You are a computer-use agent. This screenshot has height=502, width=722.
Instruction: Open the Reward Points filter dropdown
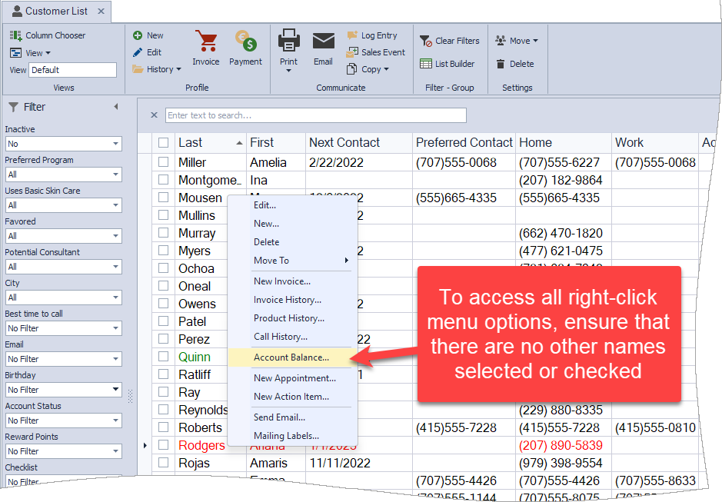tap(115, 451)
